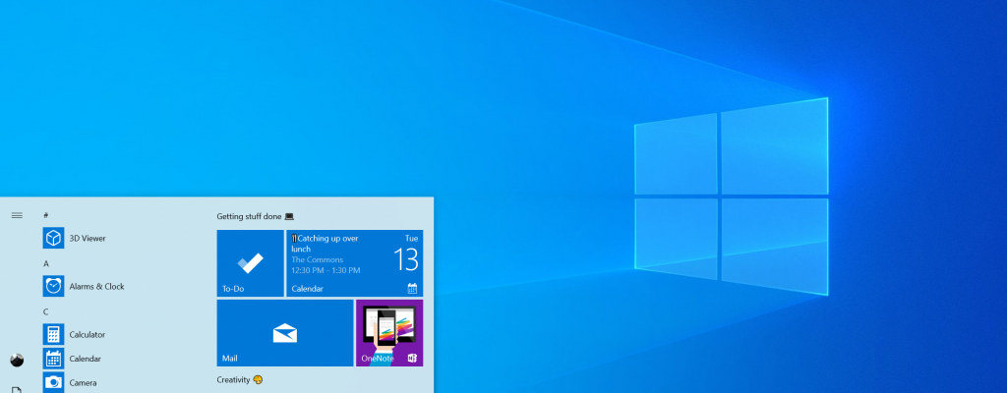This screenshot has height=393, width=1007.
Task: Open the Documents icon in Start sidebar
Action: coord(17,389)
